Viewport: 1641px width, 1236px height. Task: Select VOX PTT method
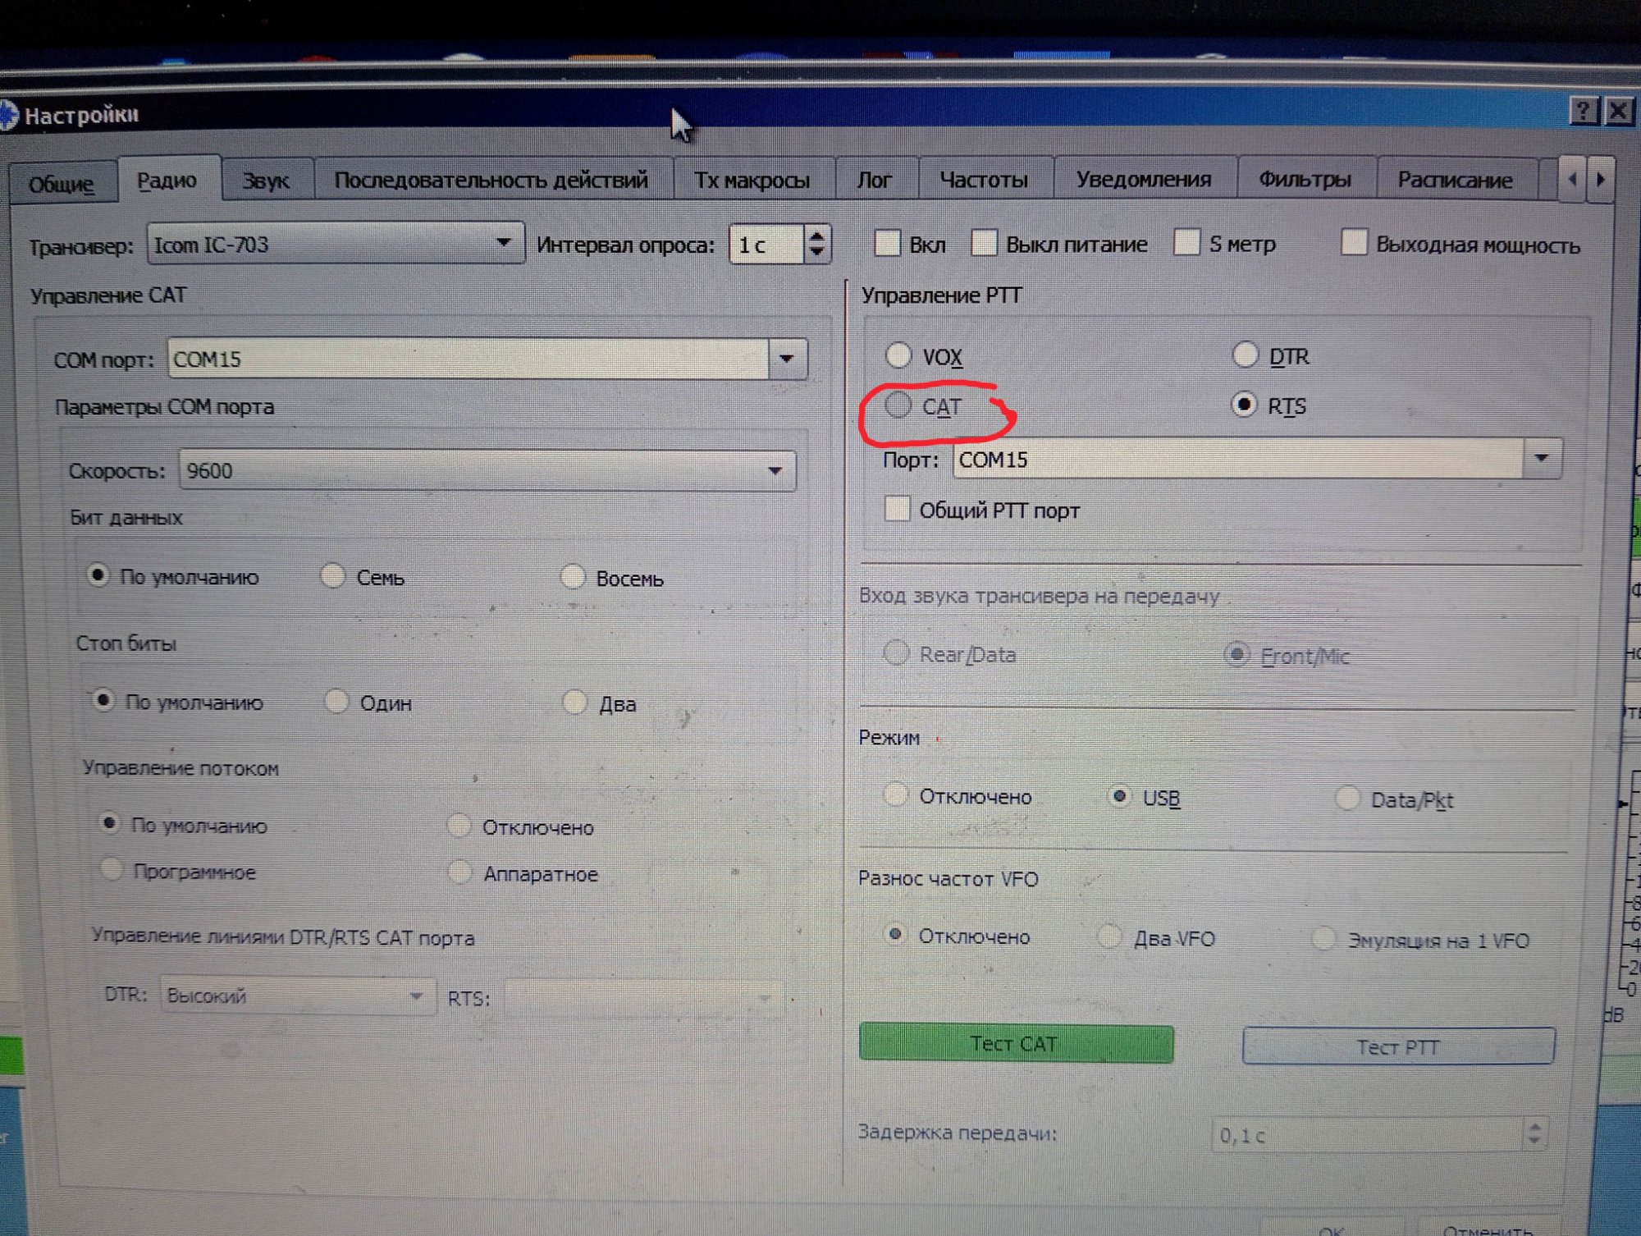(x=898, y=355)
